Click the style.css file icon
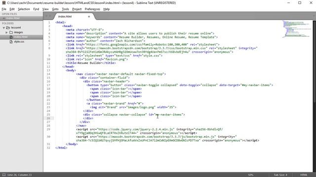 coord(11,41)
